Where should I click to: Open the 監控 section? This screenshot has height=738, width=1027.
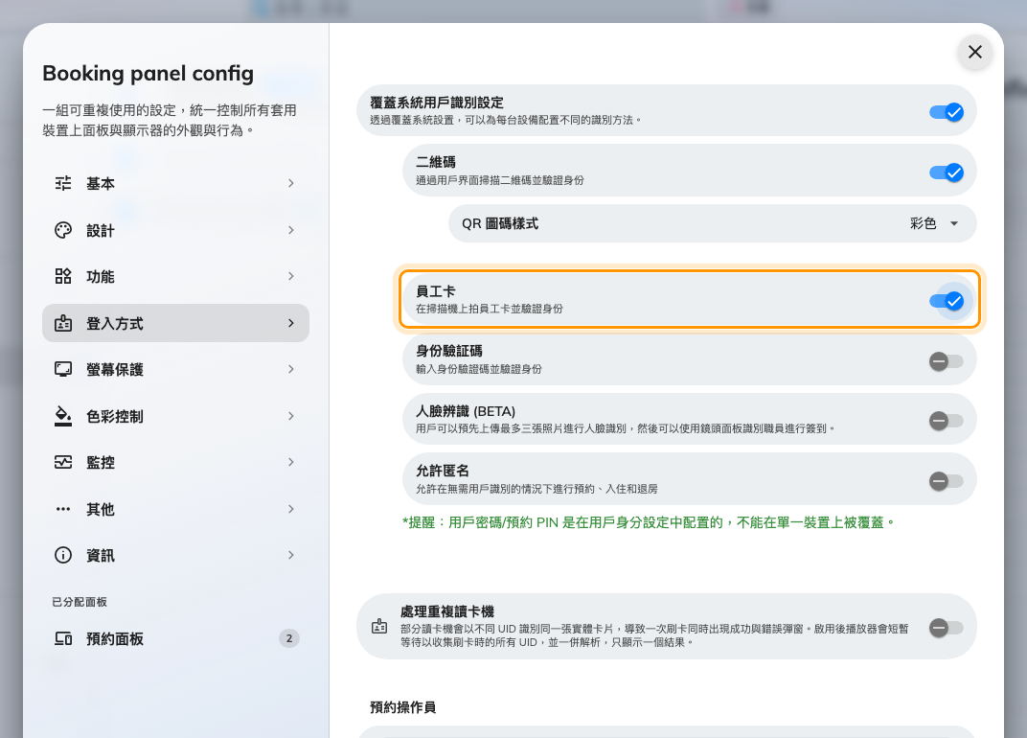175,462
